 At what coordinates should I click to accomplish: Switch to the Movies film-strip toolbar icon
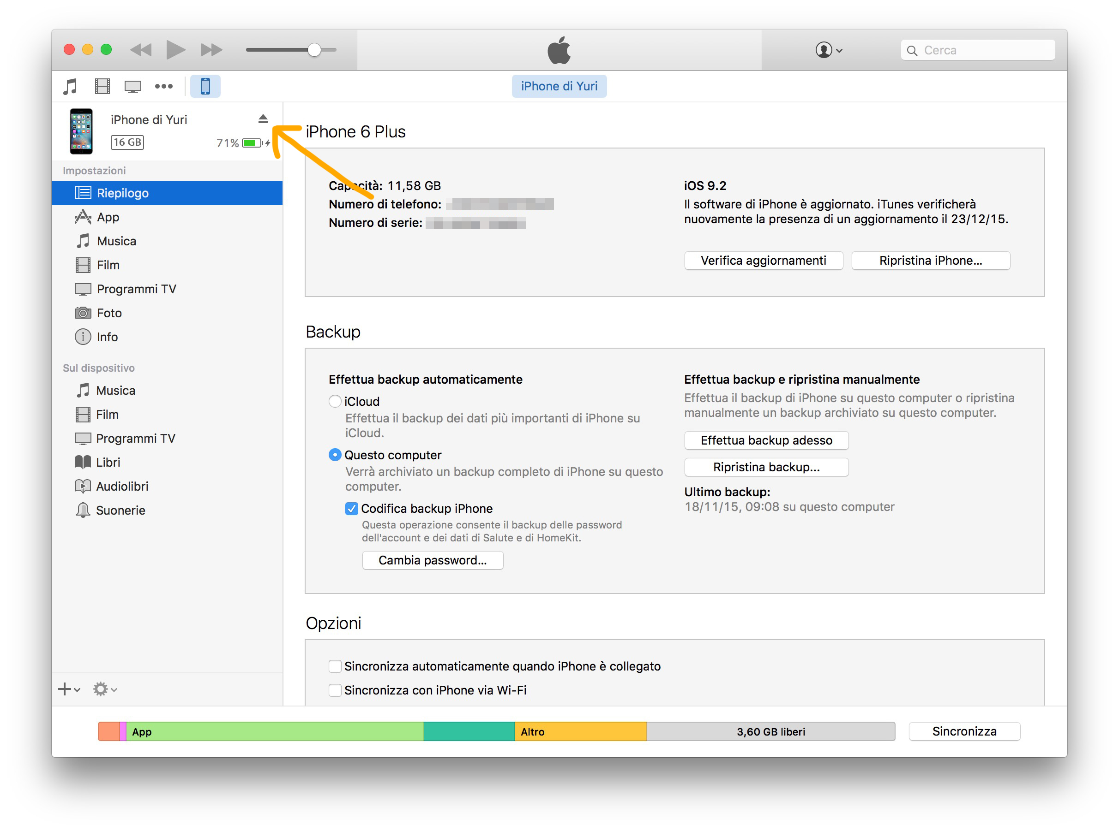(102, 87)
